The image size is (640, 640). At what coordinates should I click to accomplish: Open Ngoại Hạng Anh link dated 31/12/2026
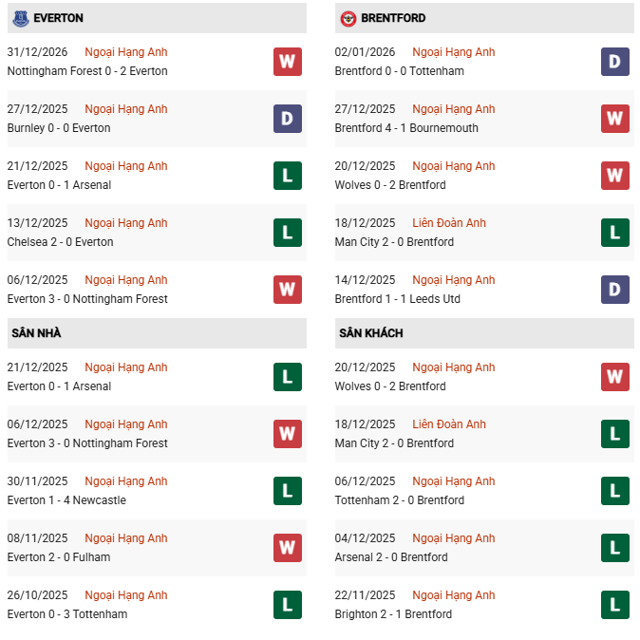click(x=125, y=52)
